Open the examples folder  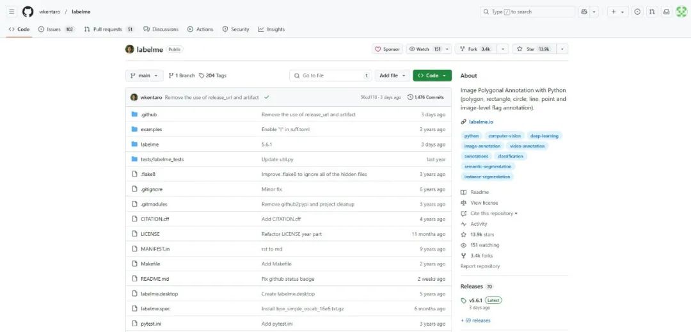(151, 129)
